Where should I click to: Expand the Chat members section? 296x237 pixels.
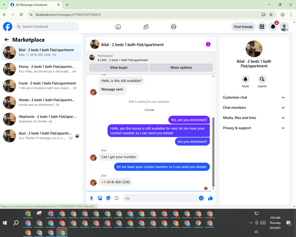(254, 108)
